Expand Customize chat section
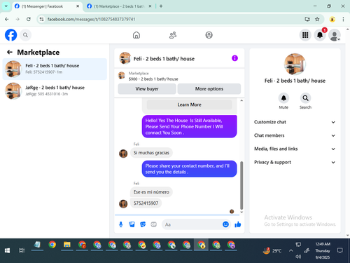 pyautogui.click(x=295, y=122)
